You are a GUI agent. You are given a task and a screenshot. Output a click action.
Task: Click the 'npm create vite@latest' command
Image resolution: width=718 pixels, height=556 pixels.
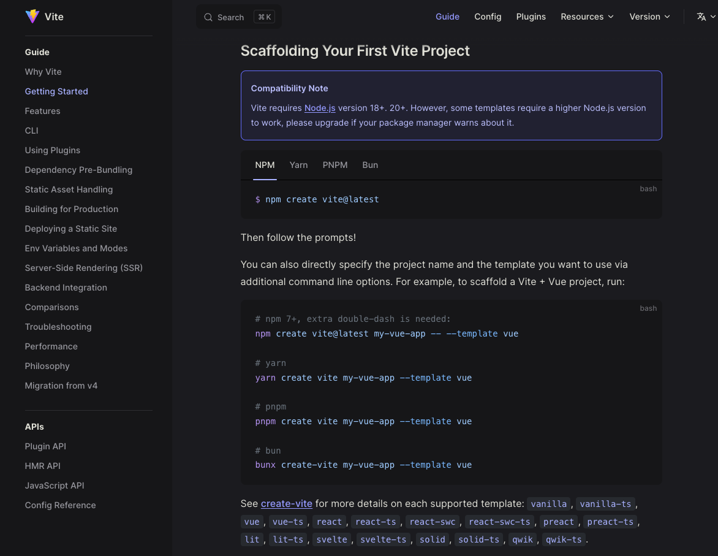(322, 199)
